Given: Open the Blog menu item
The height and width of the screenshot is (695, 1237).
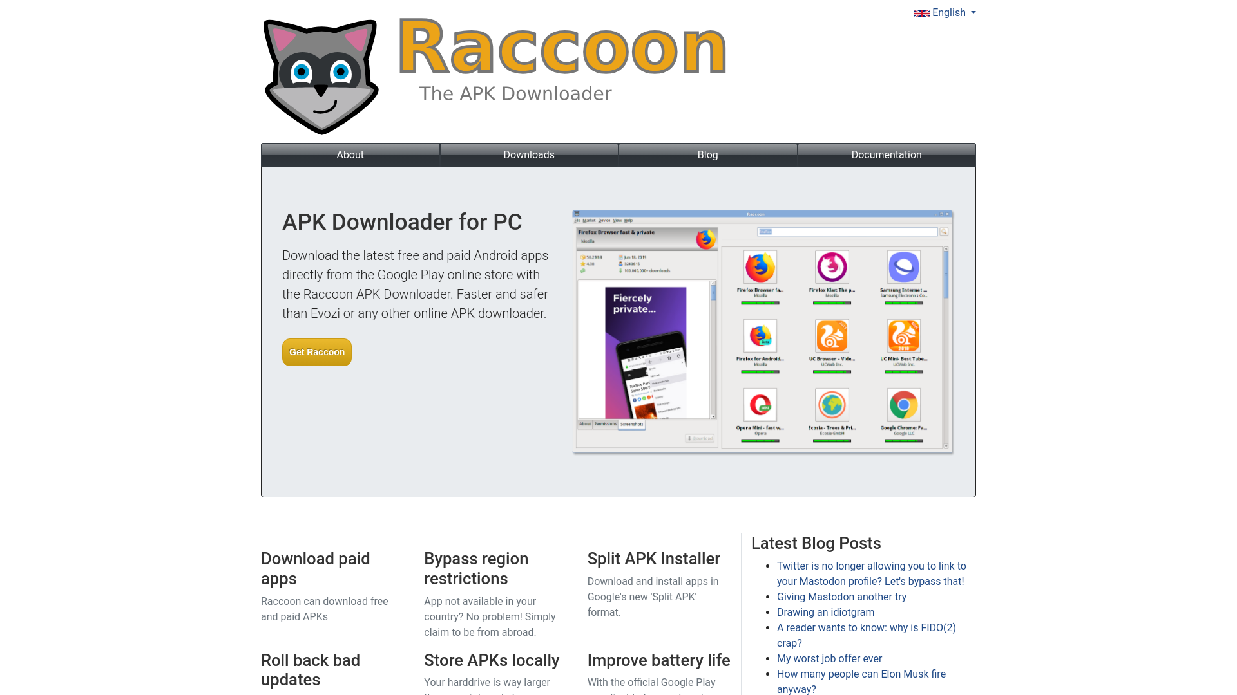Looking at the screenshot, I should (x=707, y=155).
